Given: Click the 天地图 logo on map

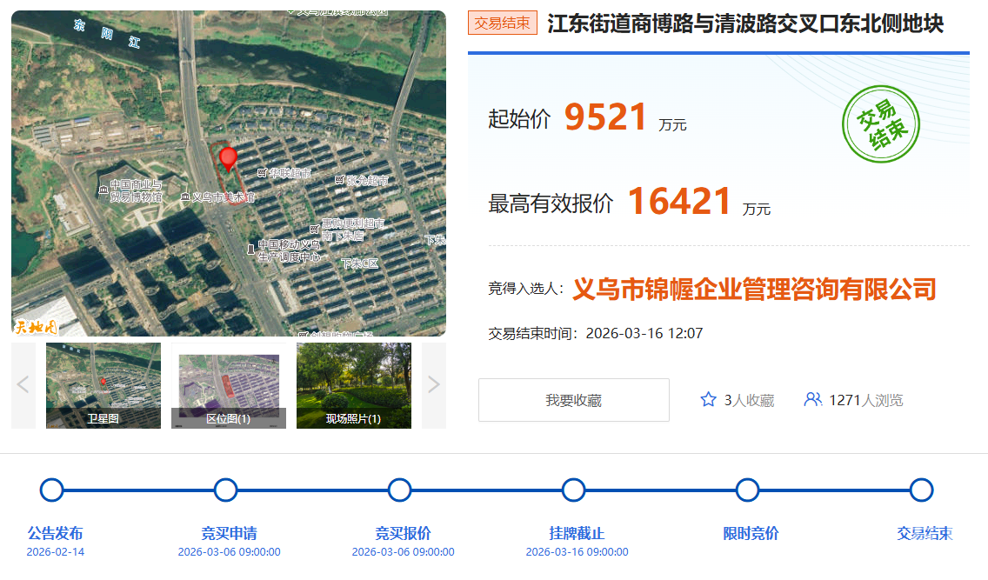Looking at the screenshot, I should pyautogui.click(x=36, y=327).
